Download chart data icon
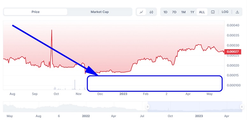 237,12
